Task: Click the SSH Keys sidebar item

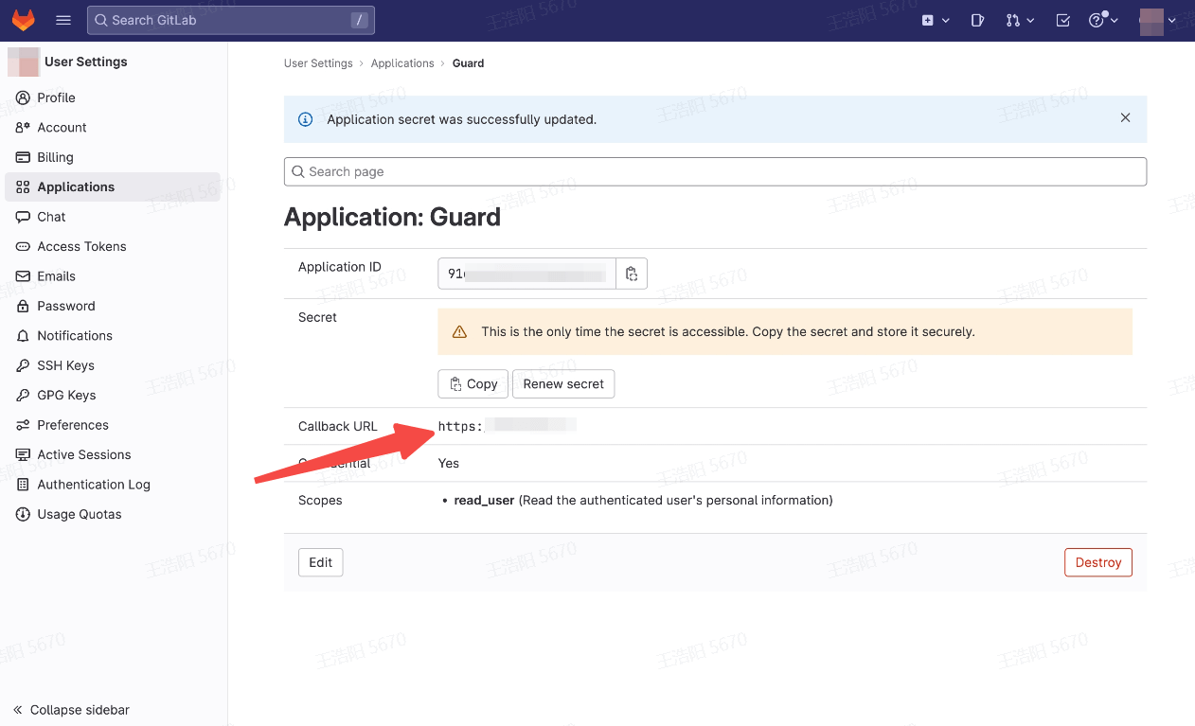Action: pos(65,365)
